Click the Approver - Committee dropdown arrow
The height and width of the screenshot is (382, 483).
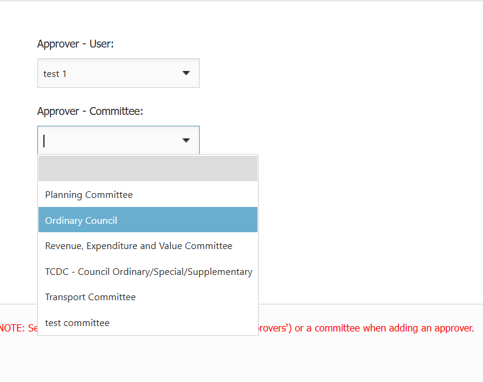pos(186,141)
